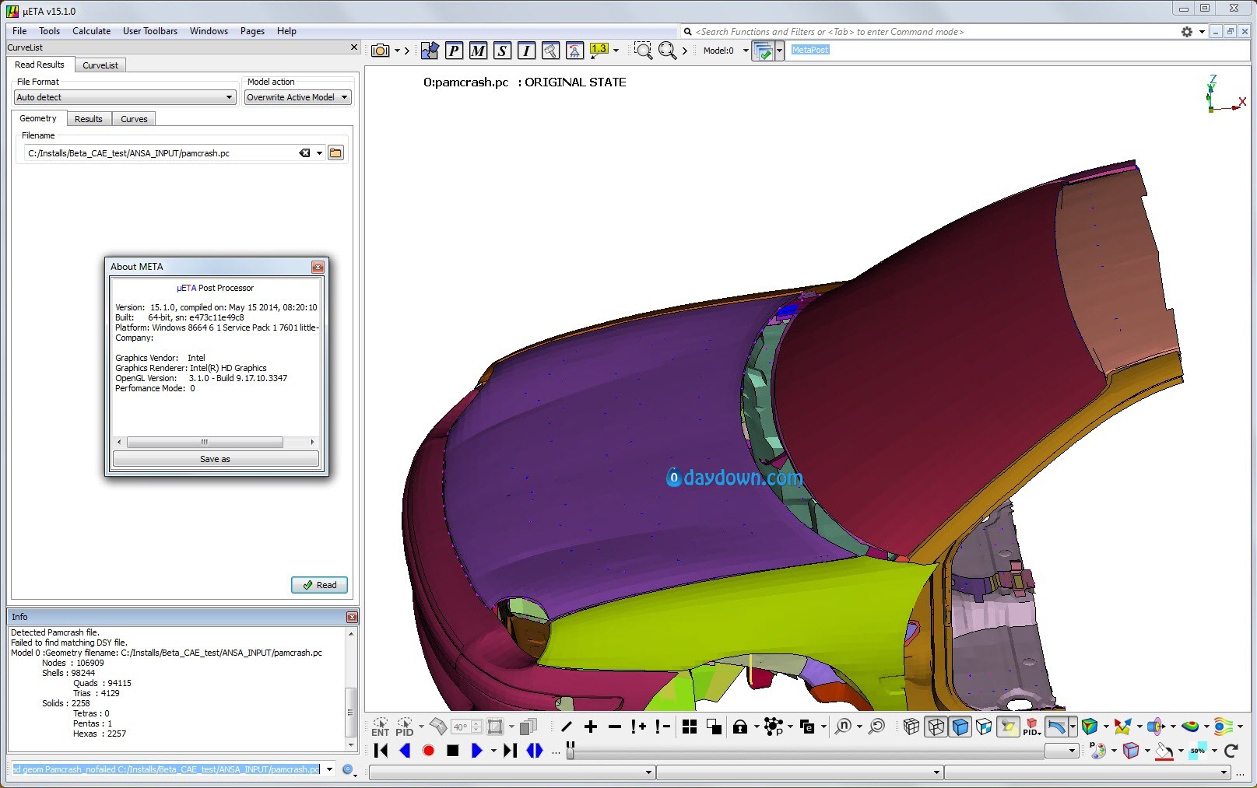The width and height of the screenshot is (1257, 788).
Task: Toggle the shaded blue cube display mode
Action: (x=960, y=727)
